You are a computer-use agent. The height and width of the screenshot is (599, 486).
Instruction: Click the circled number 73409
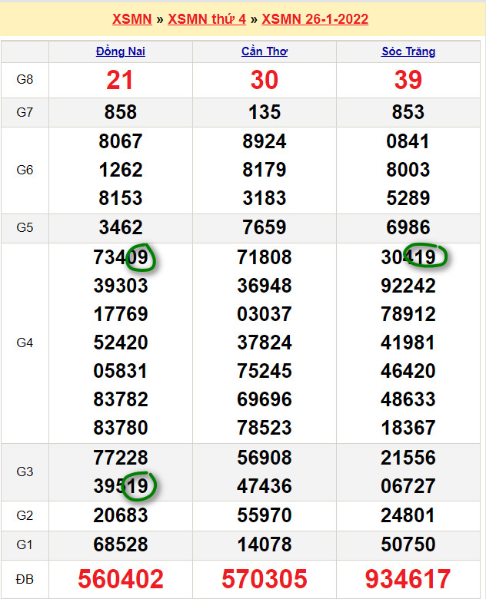point(121,257)
